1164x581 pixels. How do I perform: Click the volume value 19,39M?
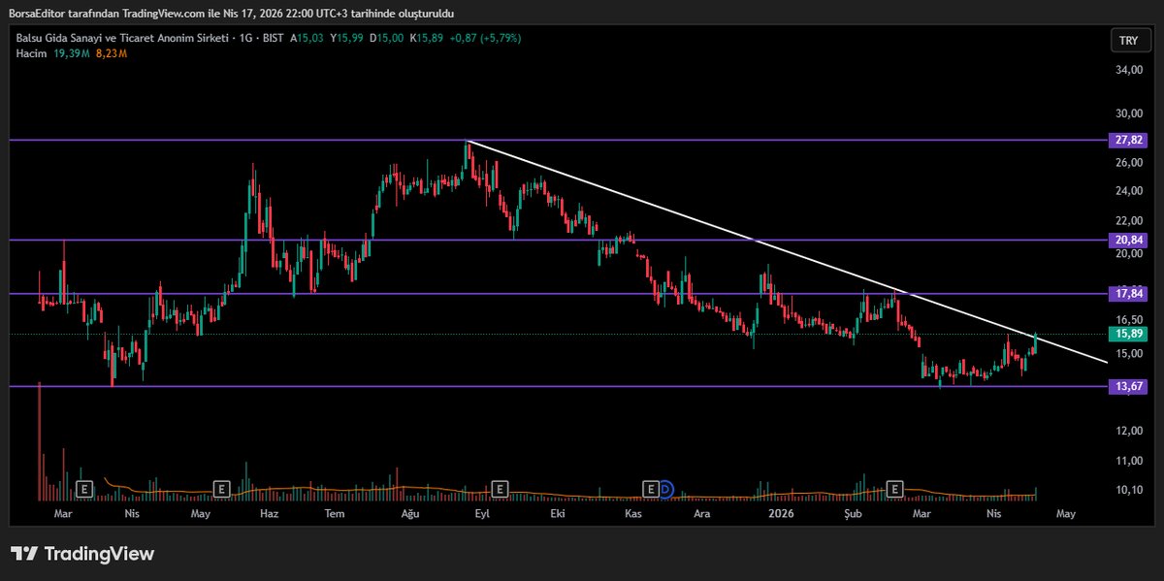pos(73,52)
